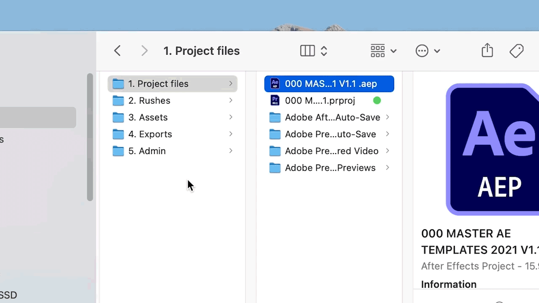The width and height of the screenshot is (539, 303).
Task: Open the ellipsis action menu
Action: pyautogui.click(x=427, y=51)
